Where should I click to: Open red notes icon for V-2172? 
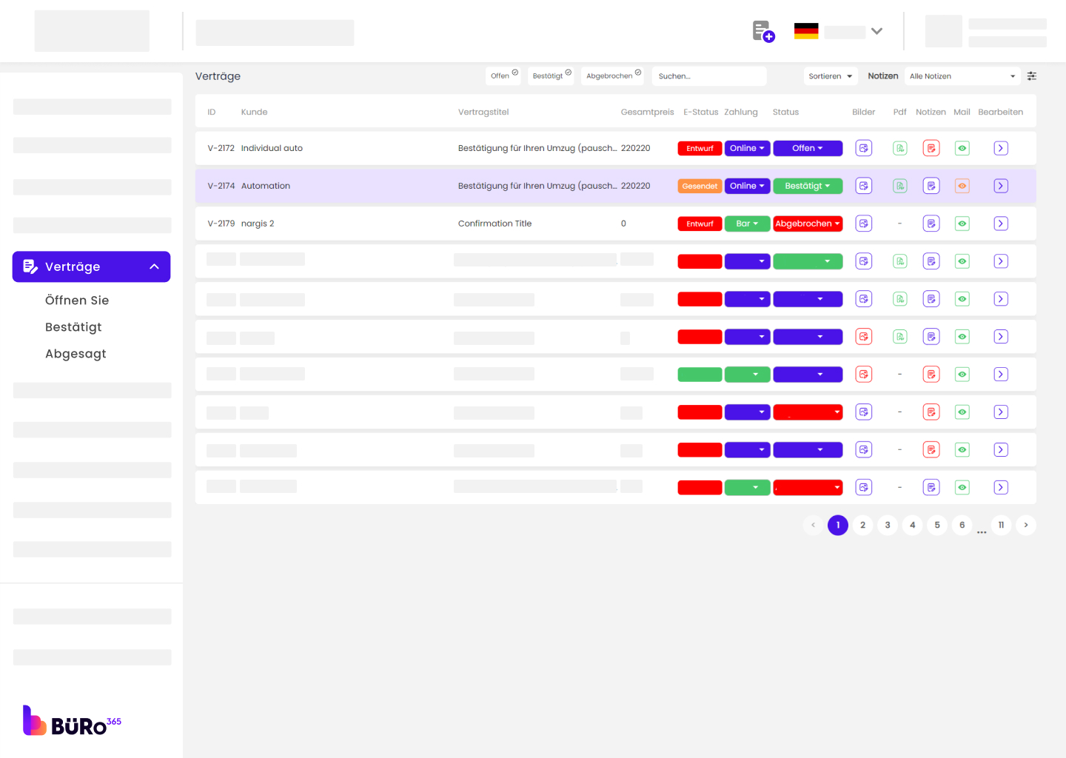931,148
